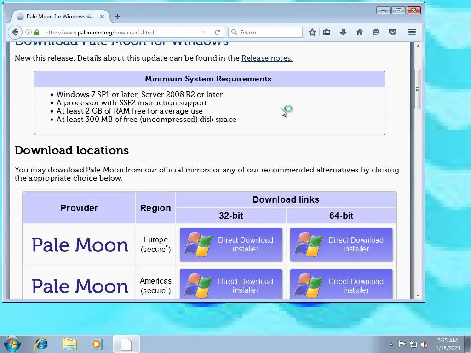The height and width of the screenshot is (353, 471).
Task: Click the scrollbar up arrow
Action: click(418, 46)
